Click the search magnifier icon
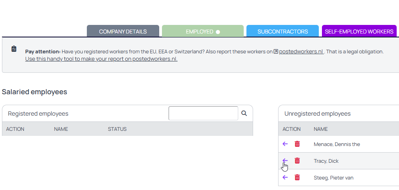Viewport: 399px width, 190px height. point(244,113)
